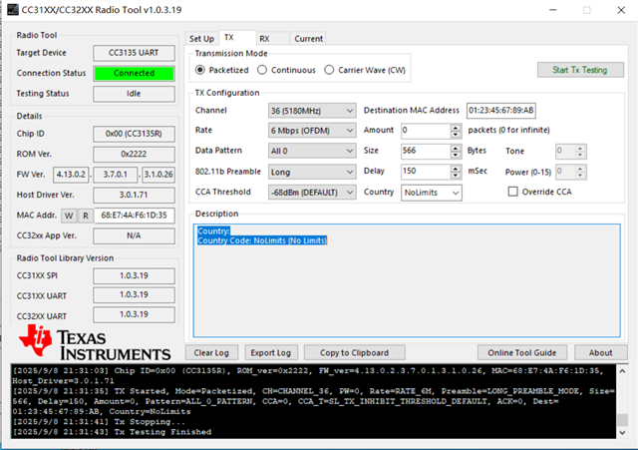Viewport: 638px width, 450px height.
Task: Click the Texas Instruments logo
Action: (95, 342)
